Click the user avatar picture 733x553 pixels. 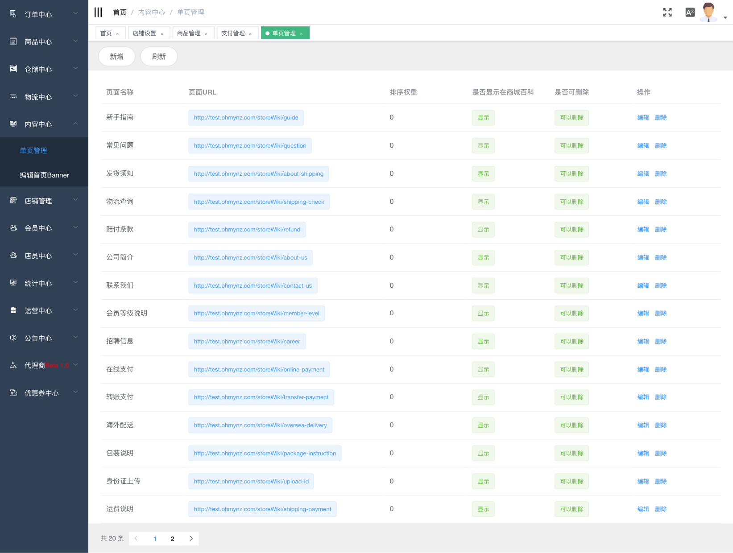coord(708,12)
